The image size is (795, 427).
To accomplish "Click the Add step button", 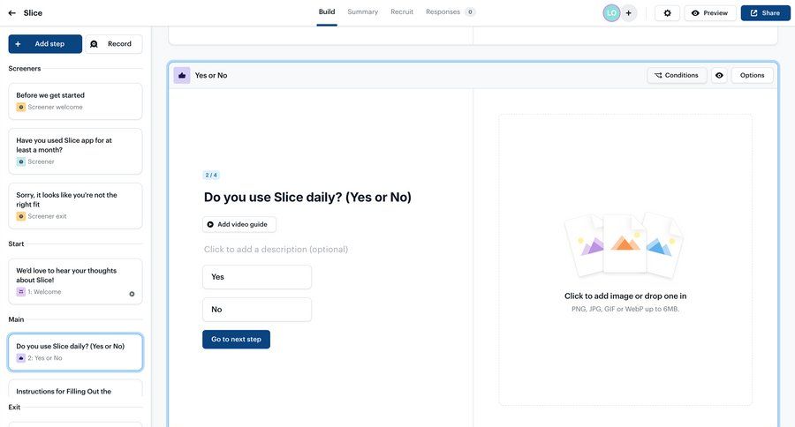I will (x=45, y=44).
